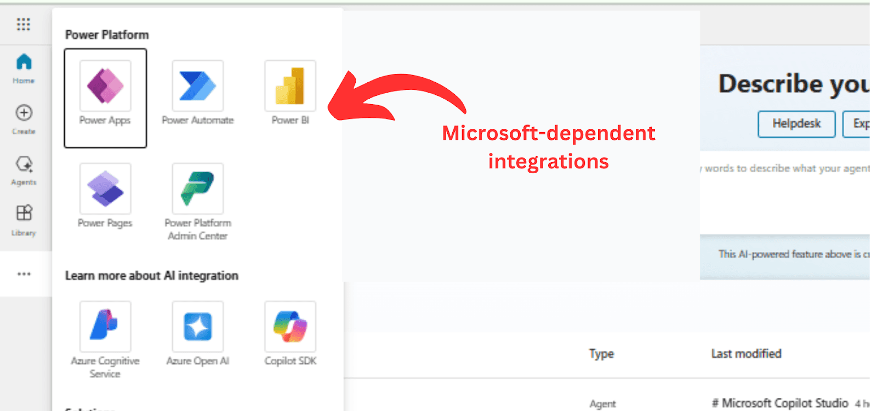Select the Helpdesk suggestion button

click(796, 124)
